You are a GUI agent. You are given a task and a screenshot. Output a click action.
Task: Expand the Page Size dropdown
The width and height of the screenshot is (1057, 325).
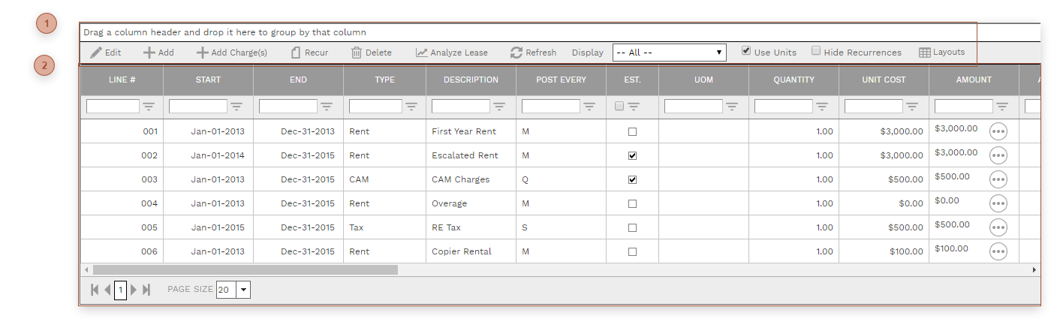coord(243,290)
